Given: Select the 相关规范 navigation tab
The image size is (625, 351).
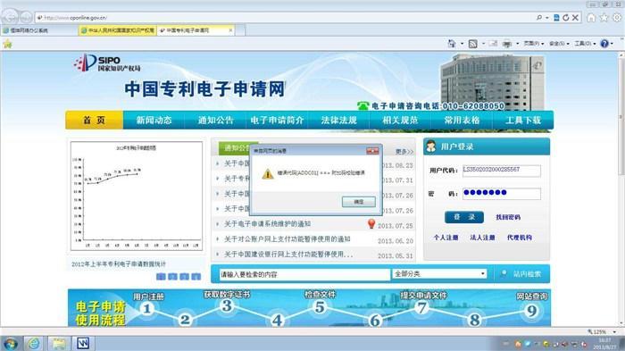Looking at the screenshot, I should point(400,120).
